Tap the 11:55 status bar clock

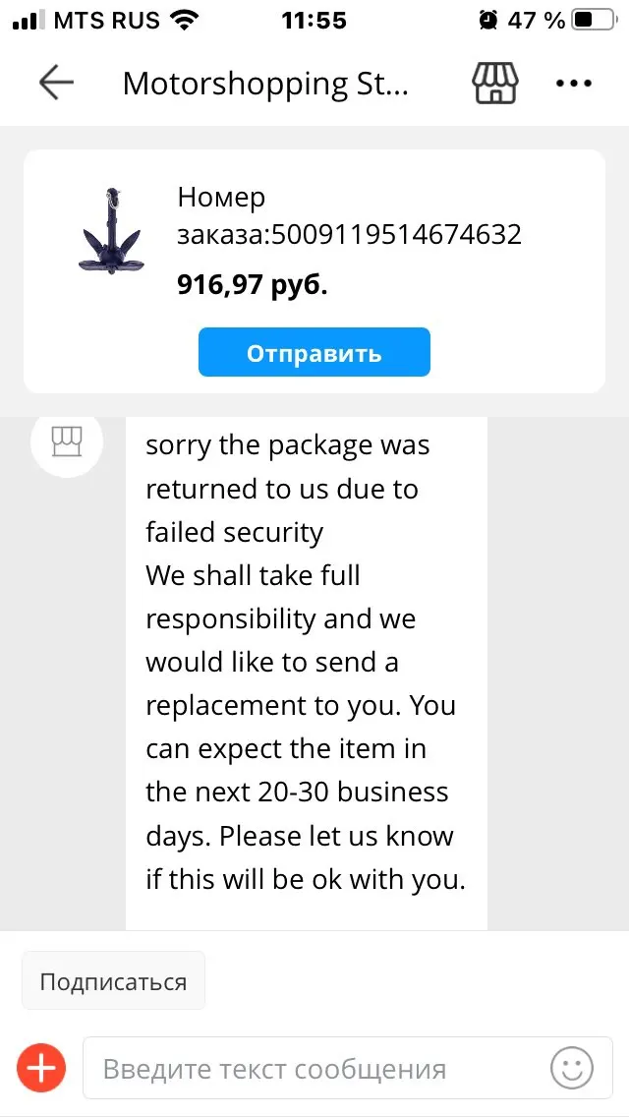tap(314, 20)
